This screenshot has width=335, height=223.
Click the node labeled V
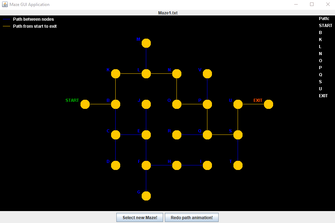(207, 74)
